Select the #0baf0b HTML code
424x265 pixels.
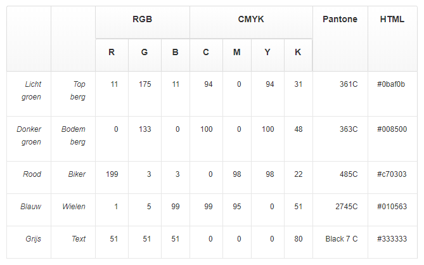click(391, 84)
